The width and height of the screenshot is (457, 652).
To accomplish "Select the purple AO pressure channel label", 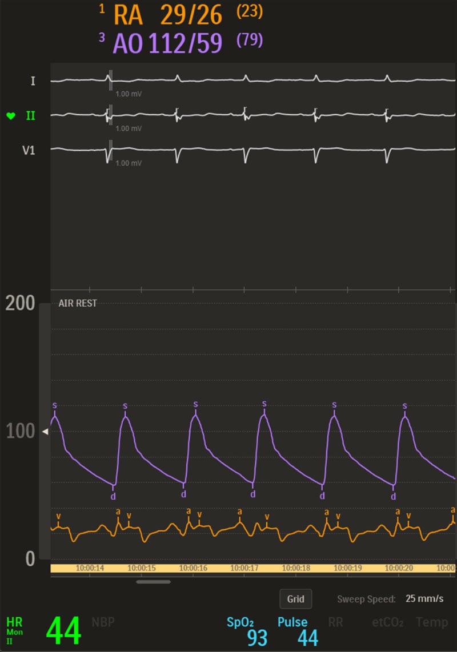I will [127, 43].
